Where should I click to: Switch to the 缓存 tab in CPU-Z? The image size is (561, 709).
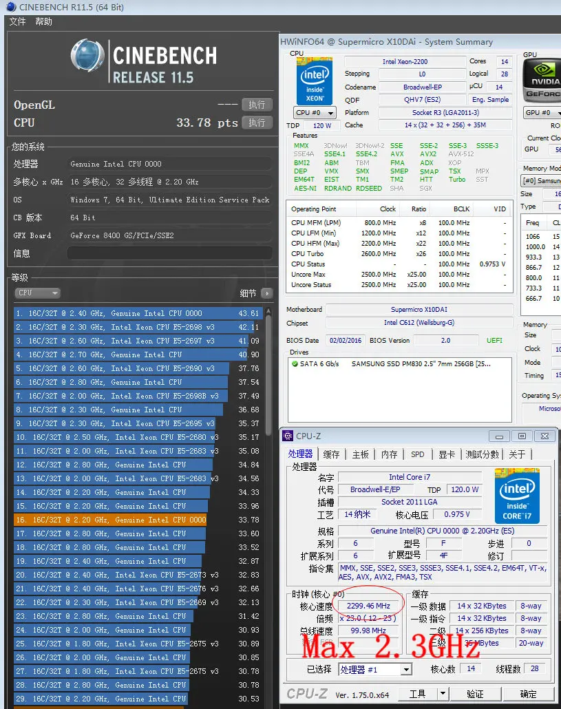pos(331,454)
